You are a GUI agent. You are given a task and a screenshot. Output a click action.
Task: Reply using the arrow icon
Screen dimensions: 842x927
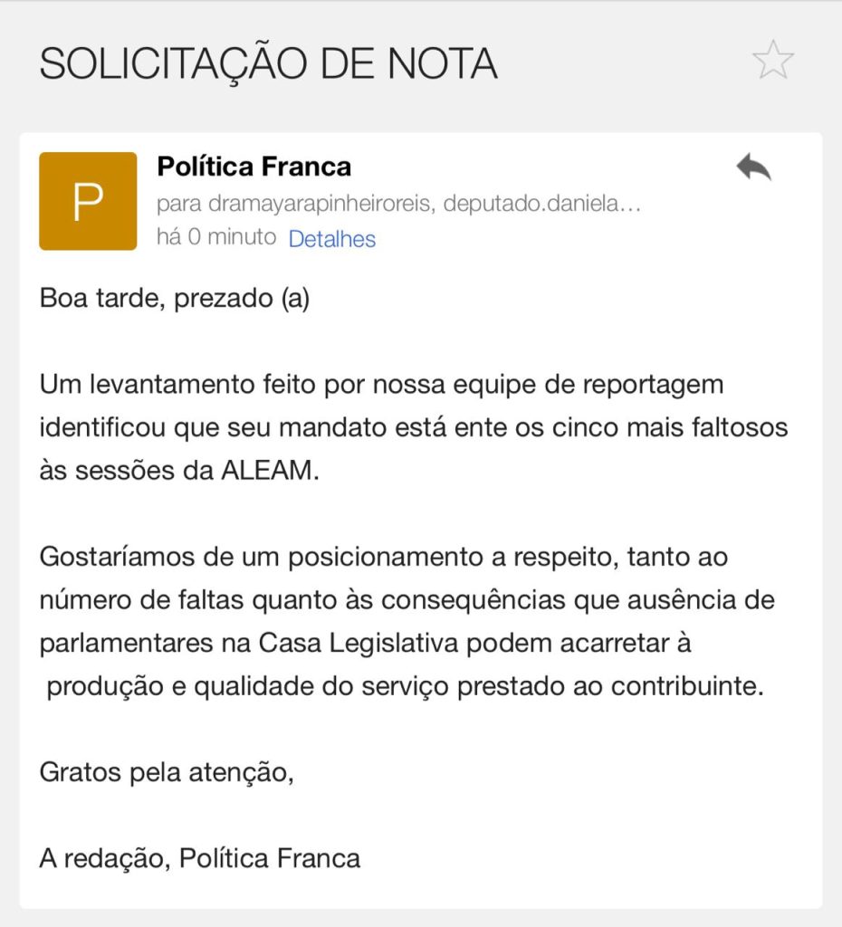pyautogui.click(x=752, y=167)
